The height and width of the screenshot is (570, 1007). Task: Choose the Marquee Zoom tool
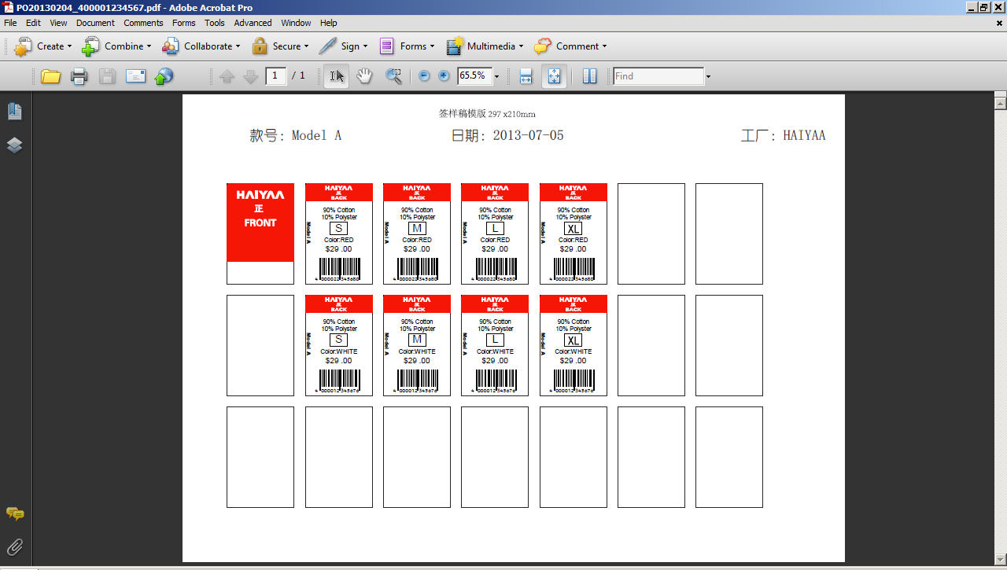[x=393, y=76]
